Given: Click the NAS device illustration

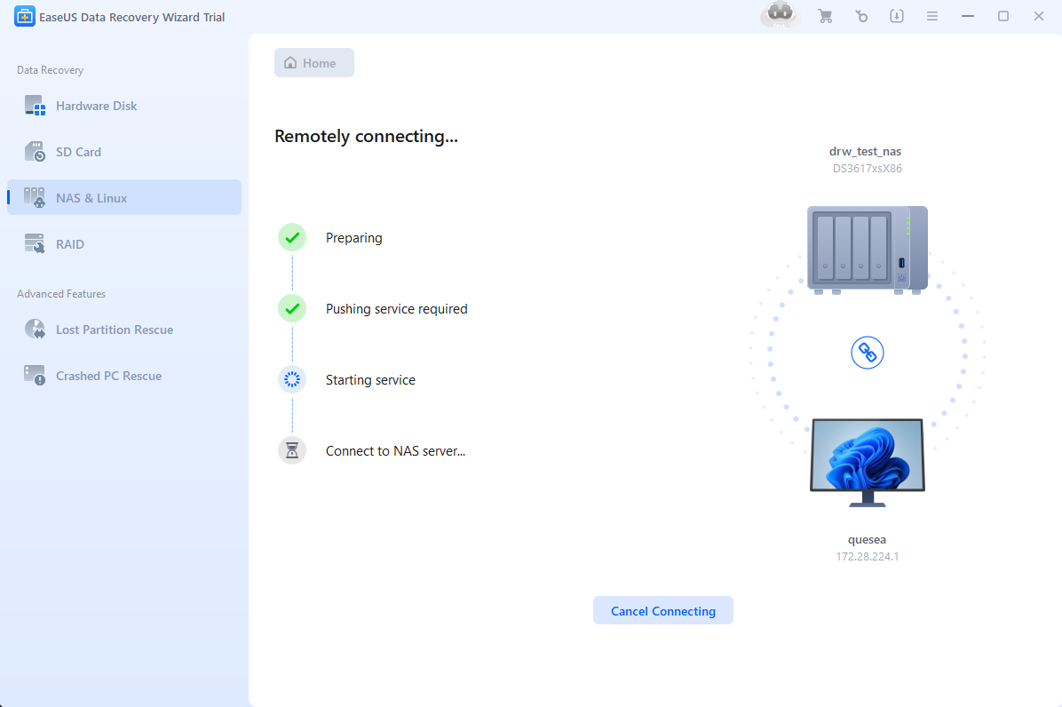Looking at the screenshot, I should [x=867, y=250].
